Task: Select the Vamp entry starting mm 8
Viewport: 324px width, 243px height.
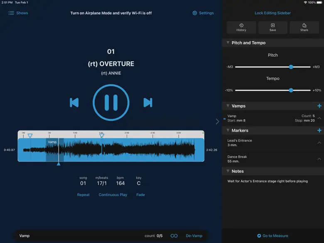Action: [272, 118]
